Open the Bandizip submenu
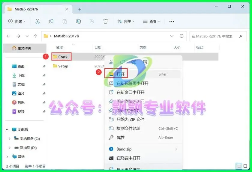Image resolution: width=252 pixels, height=172 pixels. 142,149
